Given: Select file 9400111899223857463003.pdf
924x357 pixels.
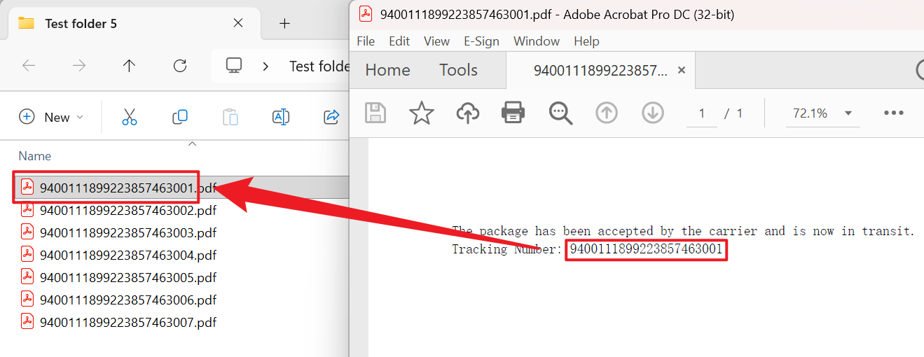Looking at the screenshot, I should pyautogui.click(x=128, y=232).
